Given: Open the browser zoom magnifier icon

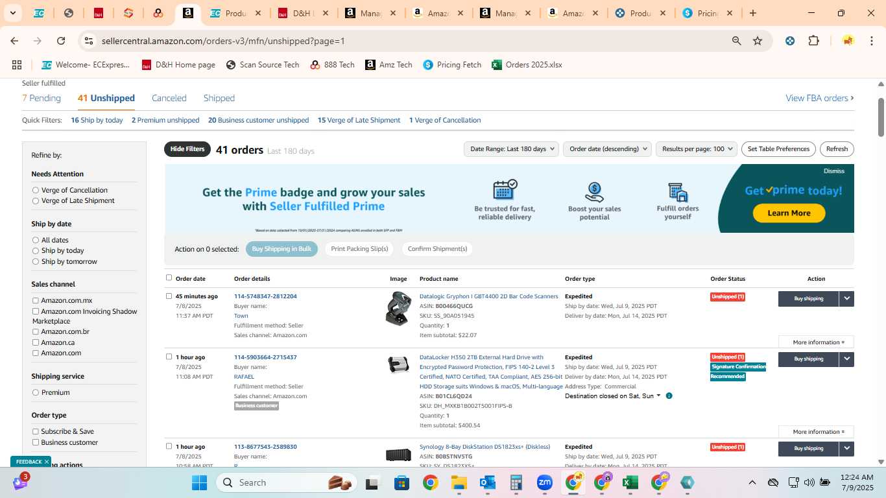Looking at the screenshot, I should click(x=737, y=41).
